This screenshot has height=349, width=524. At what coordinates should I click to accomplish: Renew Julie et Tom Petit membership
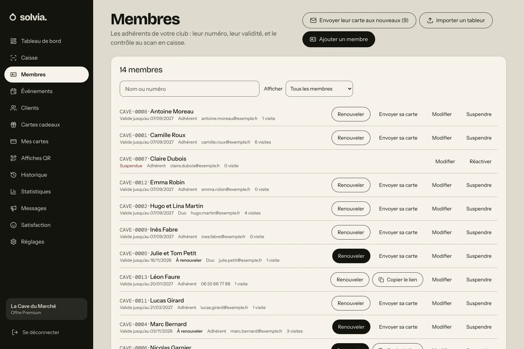(x=351, y=256)
